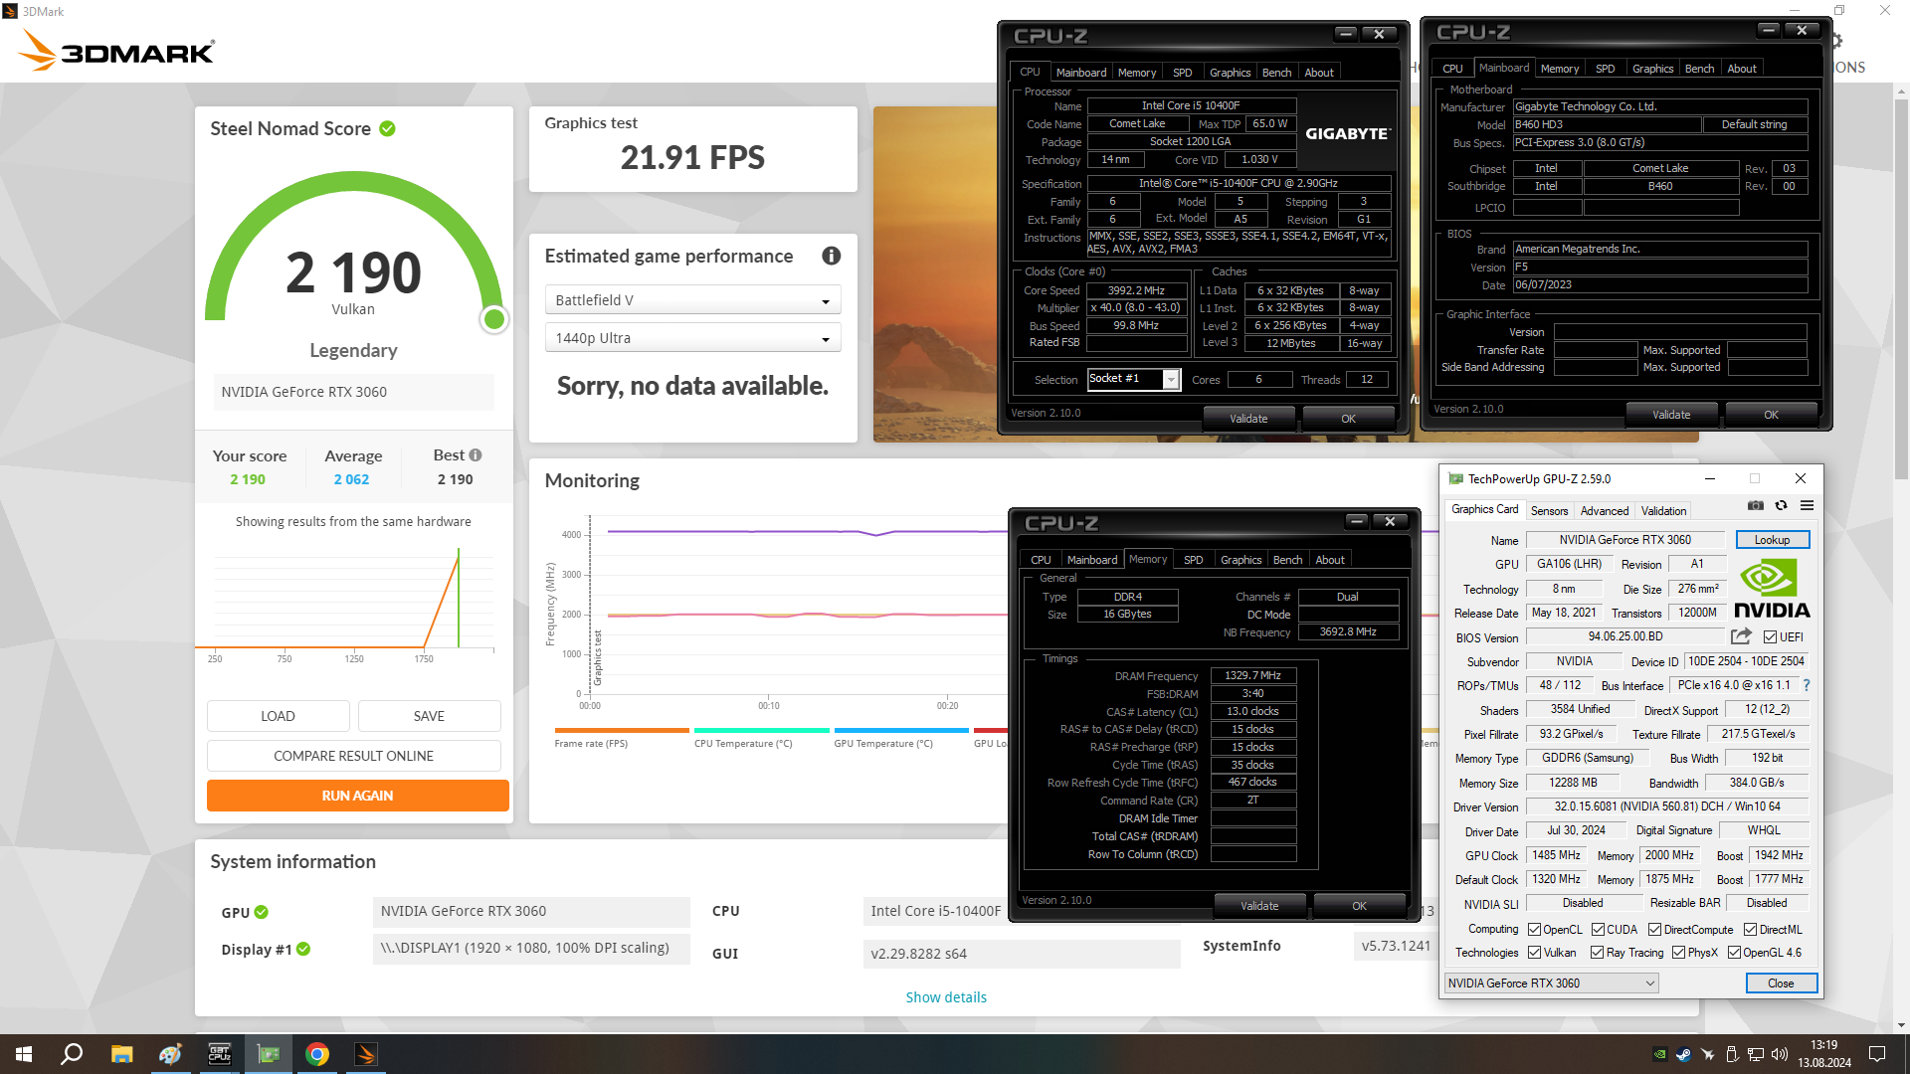The width and height of the screenshot is (1910, 1074).
Task: Click the question mark next to Bus Interface
Action: pos(1806,685)
